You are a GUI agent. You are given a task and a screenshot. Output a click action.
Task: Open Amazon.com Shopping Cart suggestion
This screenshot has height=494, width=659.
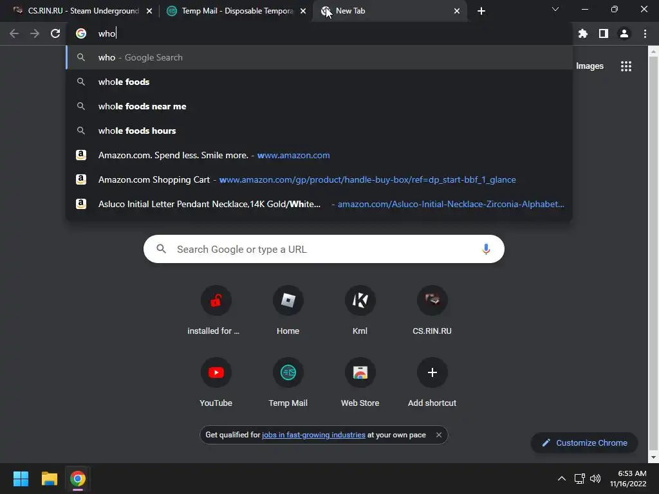(319, 179)
